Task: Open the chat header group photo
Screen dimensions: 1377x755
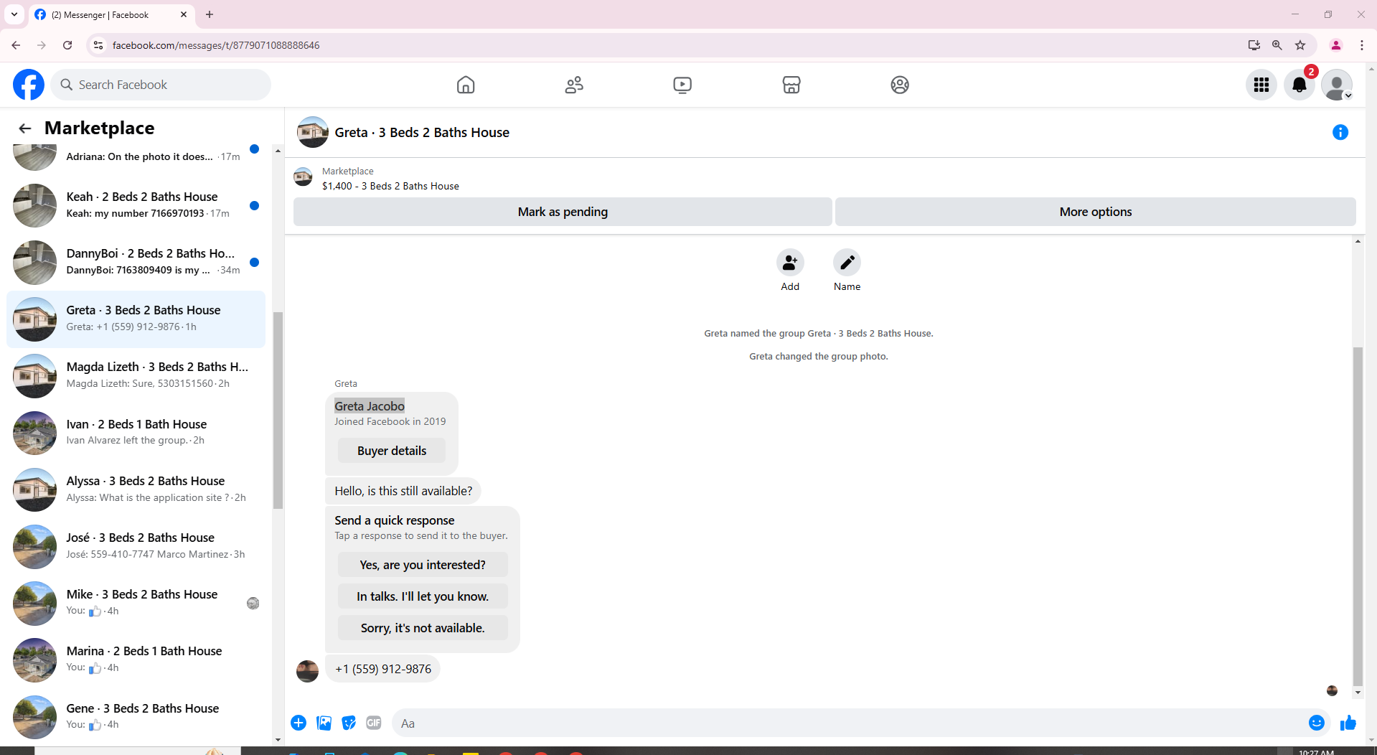Action: (313, 132)
